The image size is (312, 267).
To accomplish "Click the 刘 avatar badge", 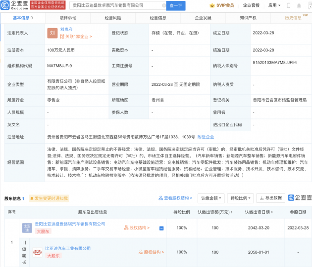I will [52, 33].
